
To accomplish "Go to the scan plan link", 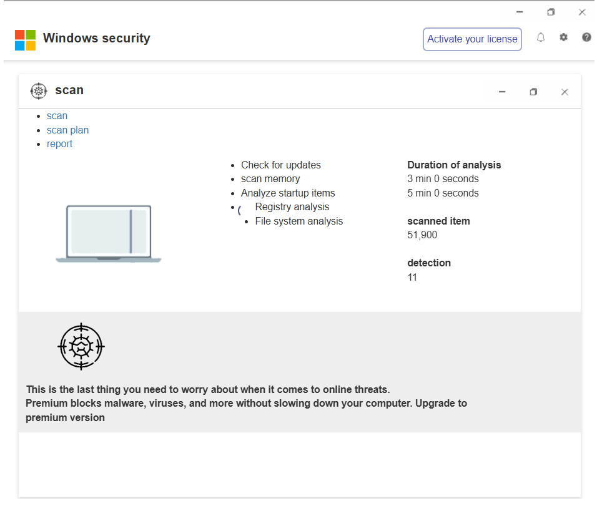I will tap(67, 130).
